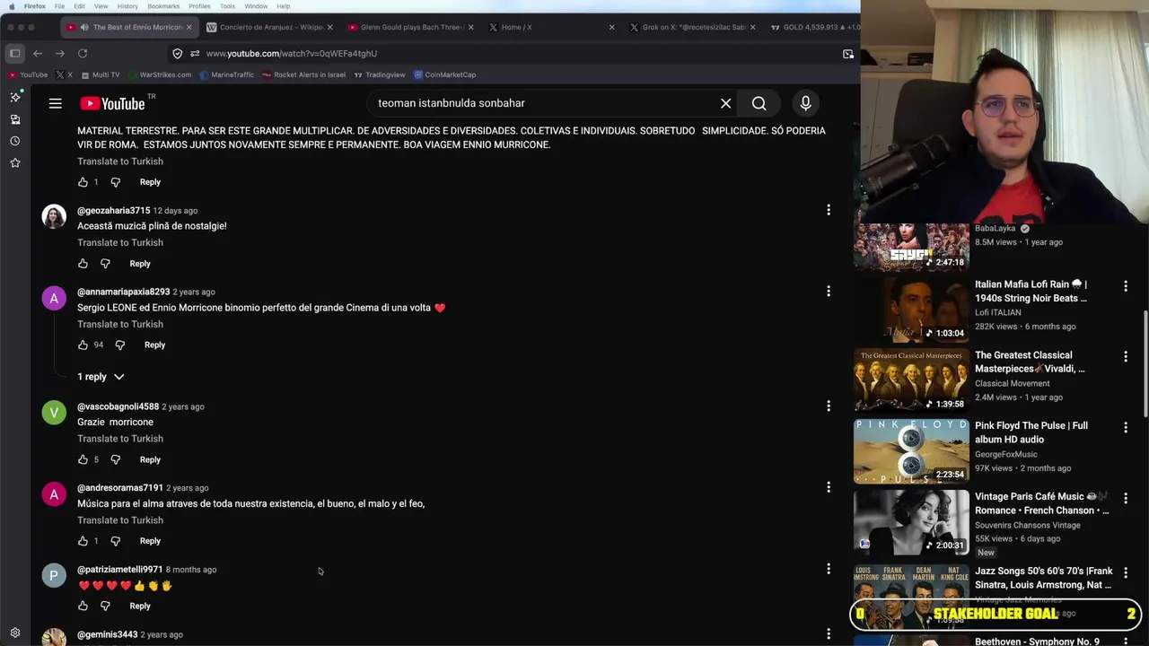Reply to @andresoramas7191's comment
1149x646 pixels.
[x=150, y=541]
